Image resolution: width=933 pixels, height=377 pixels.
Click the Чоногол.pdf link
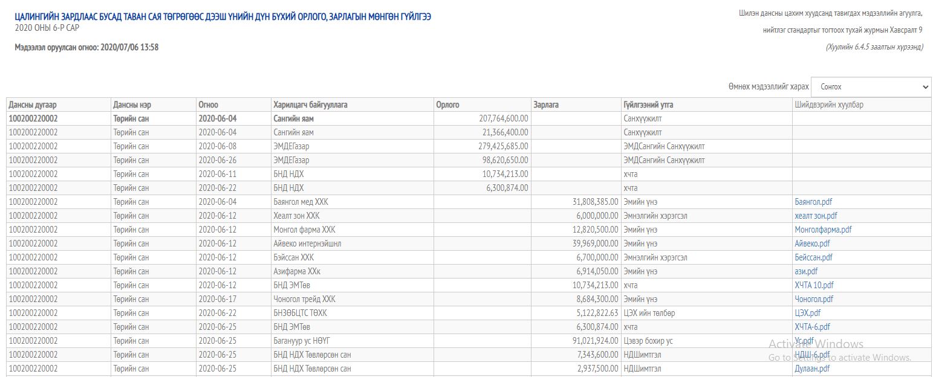pos(814,299)
